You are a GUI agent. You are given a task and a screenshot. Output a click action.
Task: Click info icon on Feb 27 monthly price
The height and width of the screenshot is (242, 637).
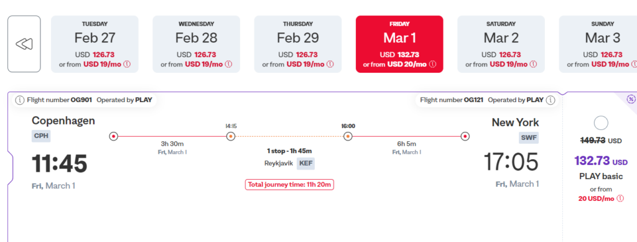point(127,64)
